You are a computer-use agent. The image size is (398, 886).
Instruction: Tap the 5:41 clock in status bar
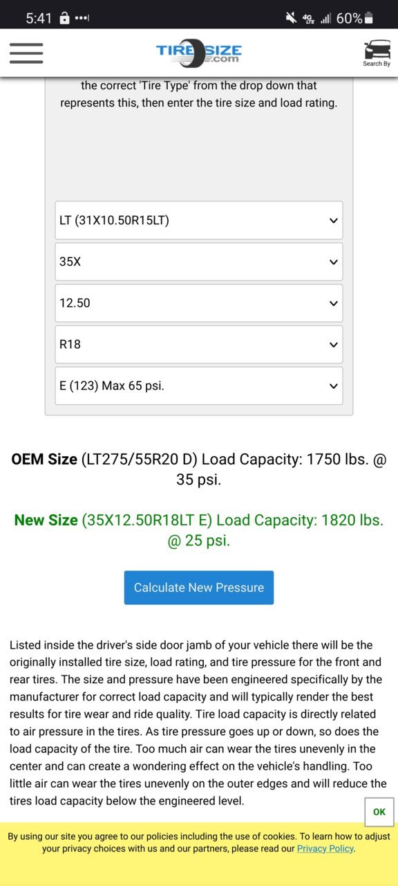point(39,19)
